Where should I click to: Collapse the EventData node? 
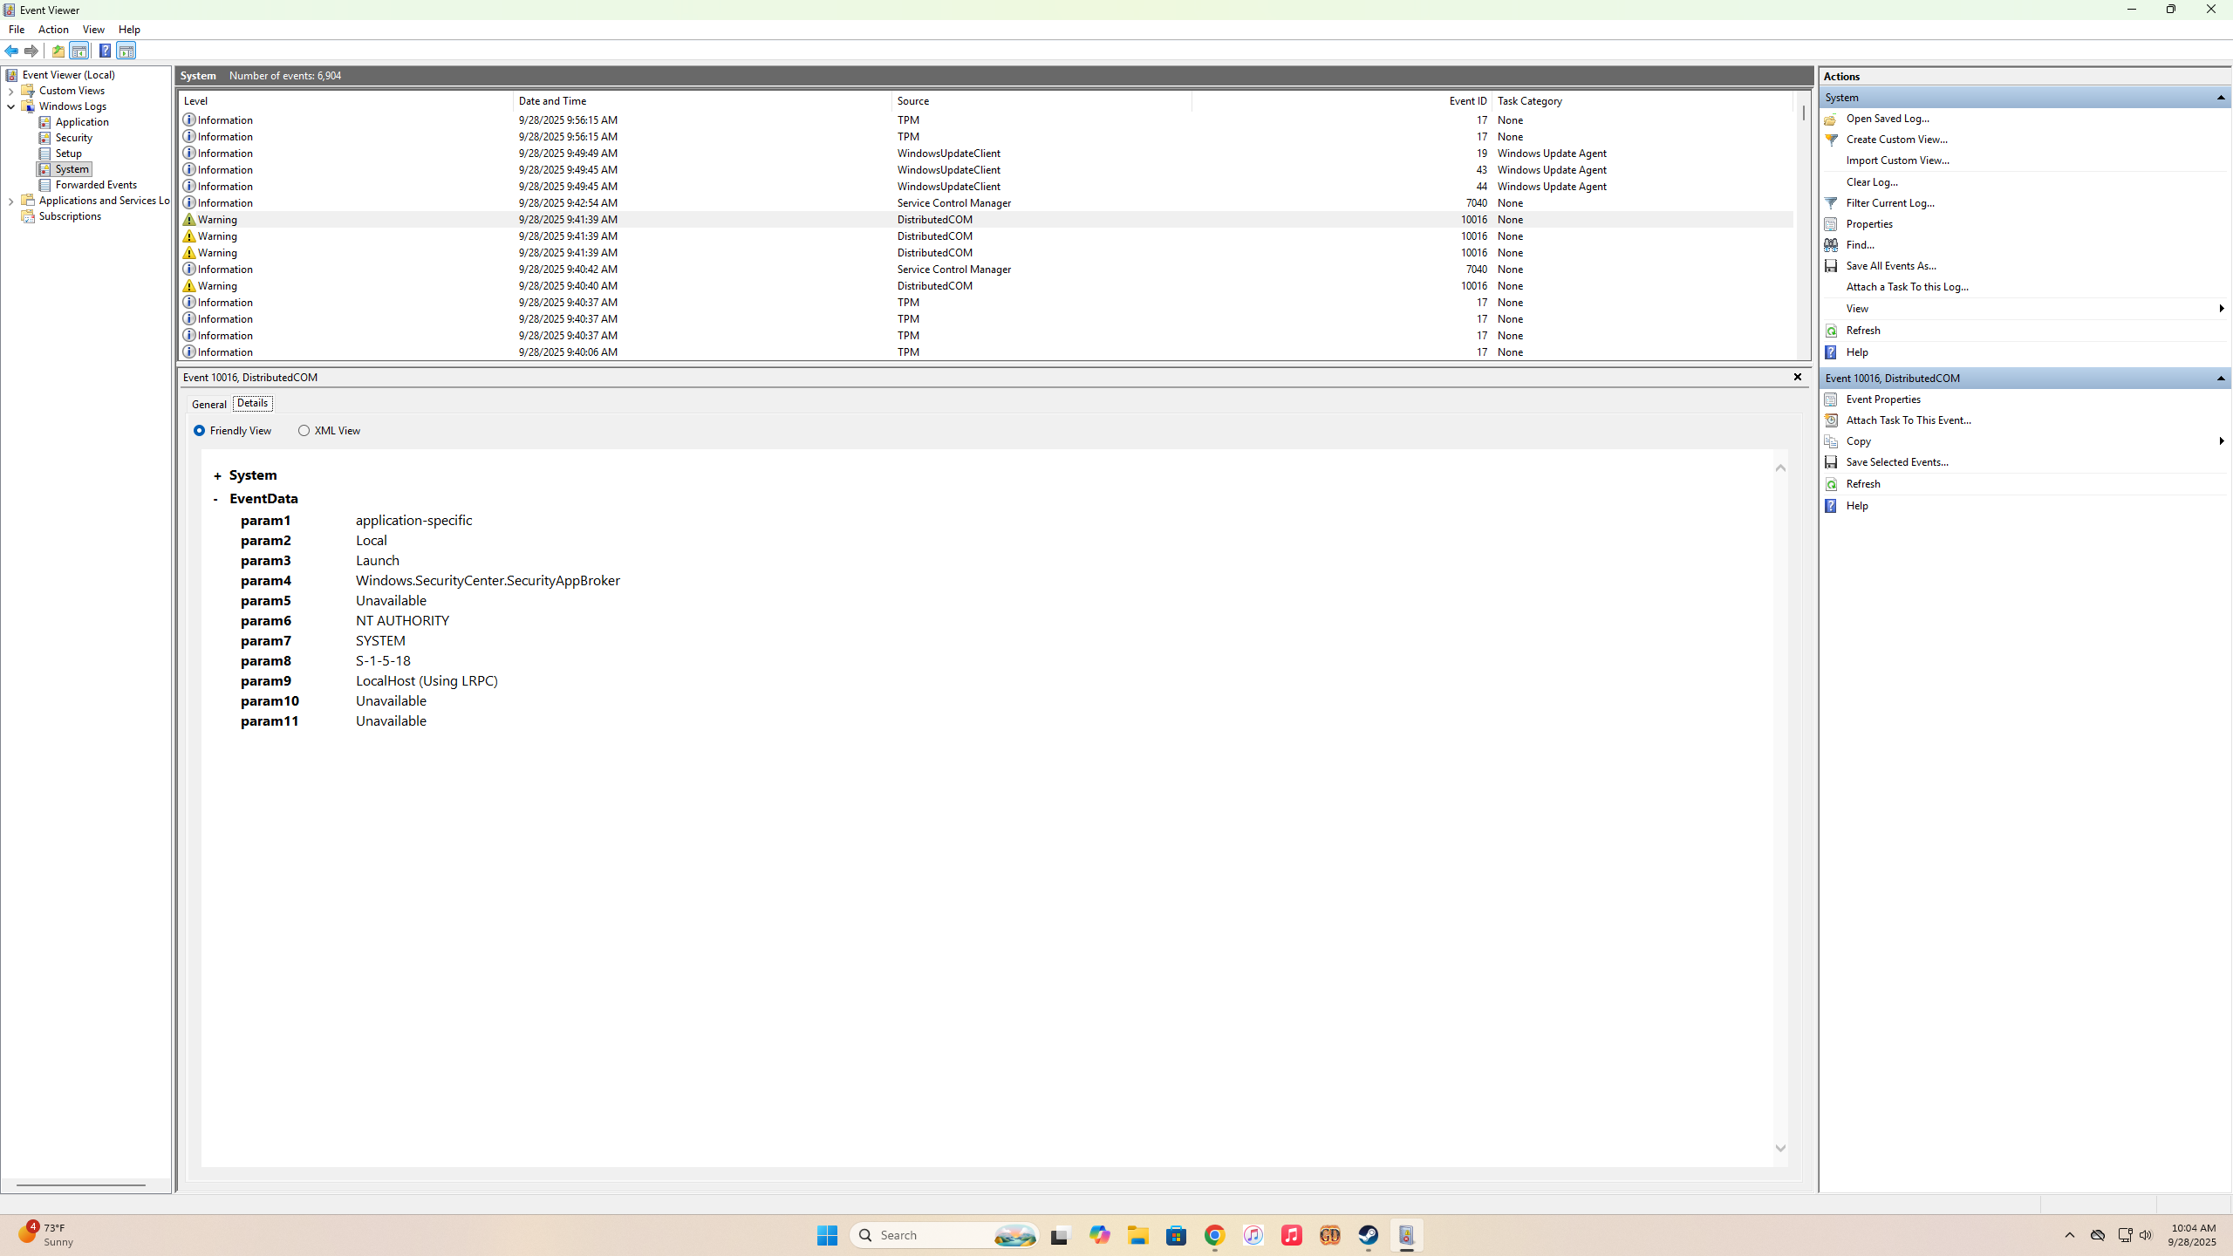tap(215, 499)
